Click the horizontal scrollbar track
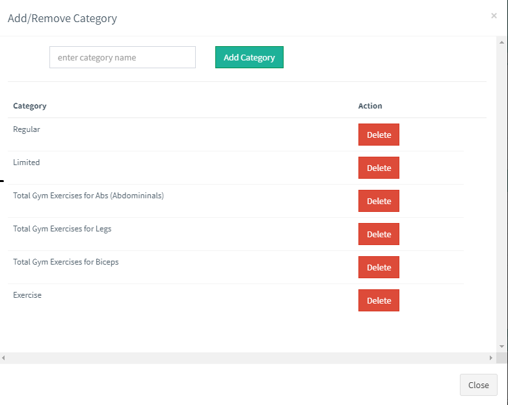508x405 pixels. 247,358
